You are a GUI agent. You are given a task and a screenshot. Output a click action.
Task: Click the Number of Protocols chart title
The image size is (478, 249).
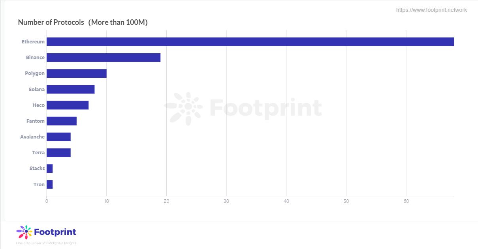[83, 22]
